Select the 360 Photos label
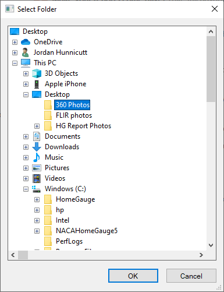This screenshot has width=224, height=292. (x=72, y=105)
